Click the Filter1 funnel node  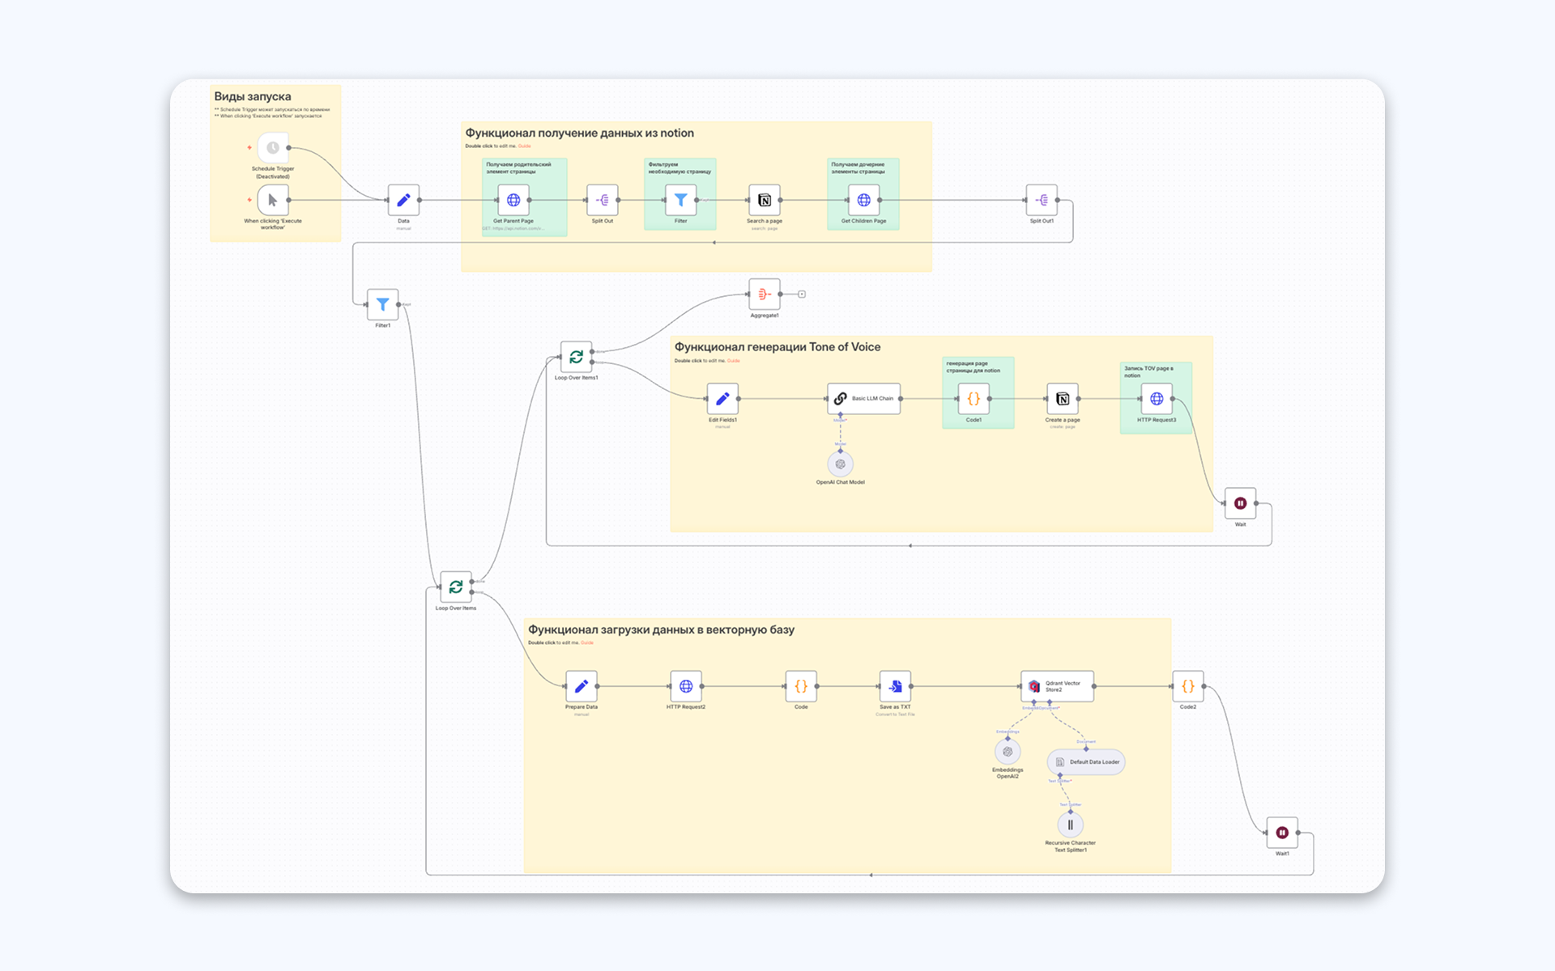click(x=382, y=304)
